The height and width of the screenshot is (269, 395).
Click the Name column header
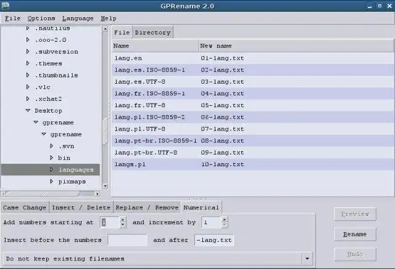155,46
